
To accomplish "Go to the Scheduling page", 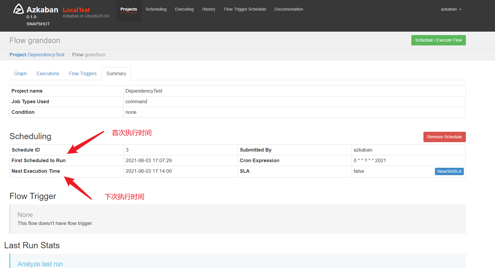I will 156,9.
